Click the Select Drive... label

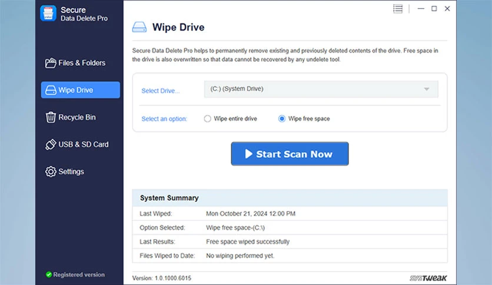tap(160, 91)
